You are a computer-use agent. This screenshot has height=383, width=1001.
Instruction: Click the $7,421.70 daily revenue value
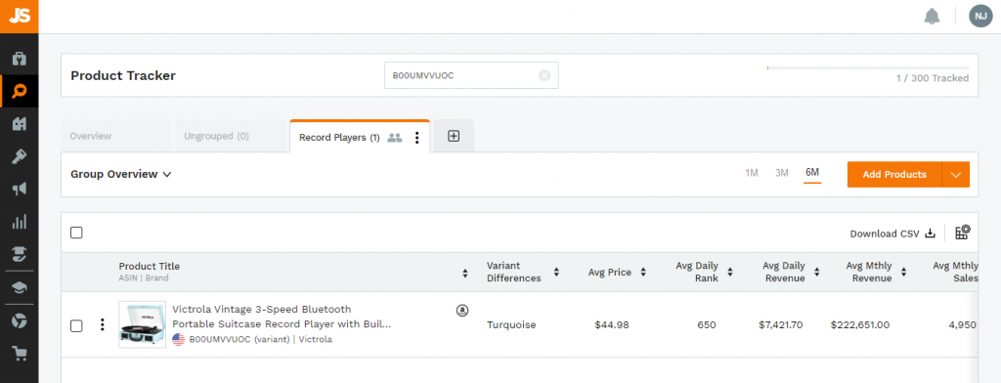(x=781, y=325)
